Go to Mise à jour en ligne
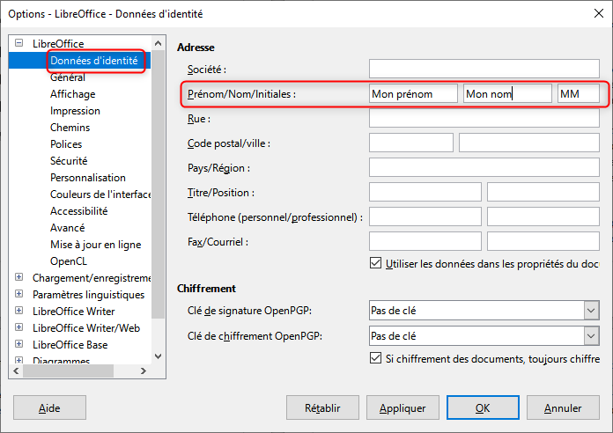Image resolution: width=613 pixels, height=433 pixels. click(95, 245)
